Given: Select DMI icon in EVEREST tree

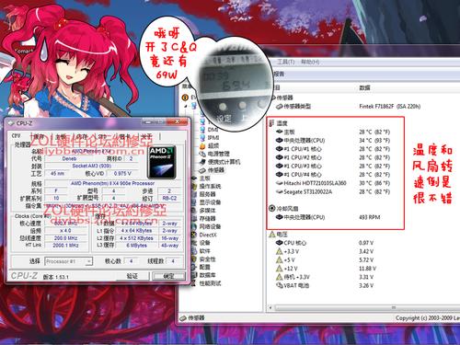Looking at the screenshot, I should click(x=202, y=130).
